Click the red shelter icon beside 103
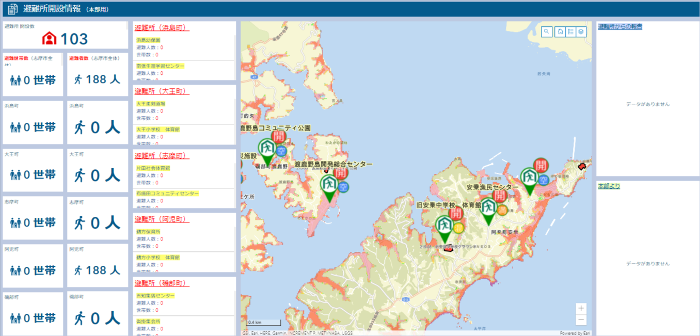The width and height of the screenshot is (700, 336). coord(50,39)
